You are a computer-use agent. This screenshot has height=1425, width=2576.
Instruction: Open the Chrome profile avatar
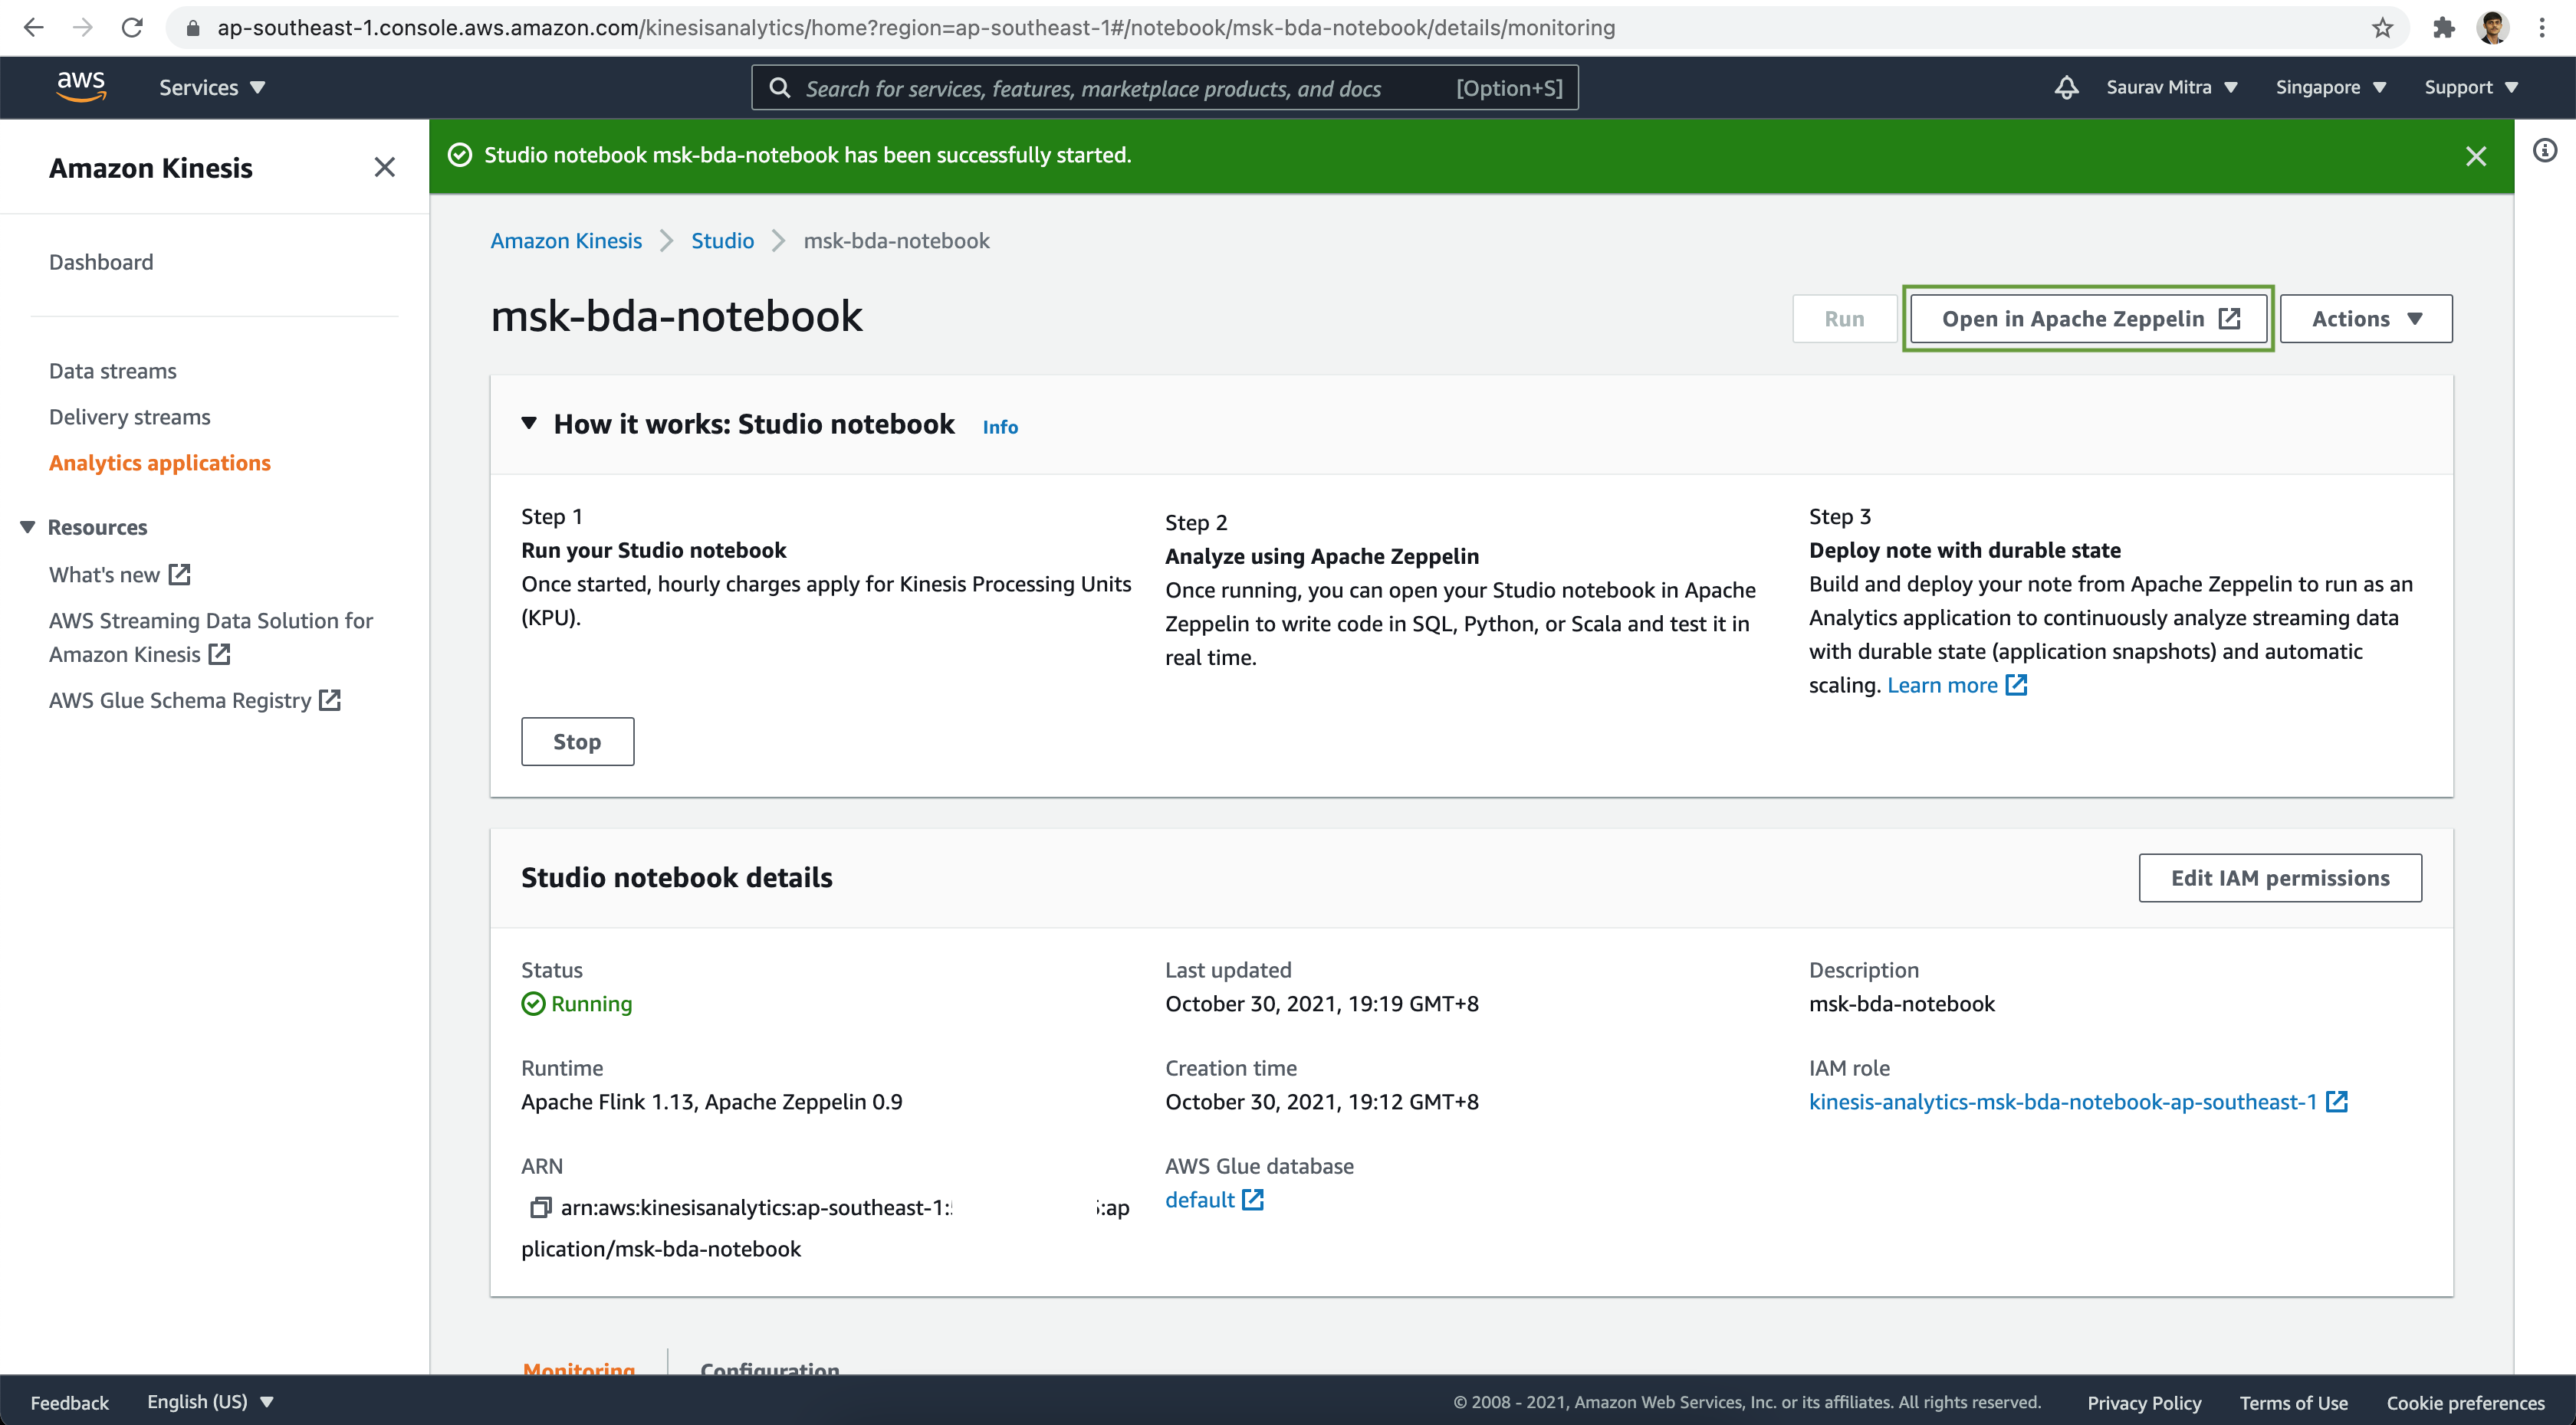point(2493,28)
